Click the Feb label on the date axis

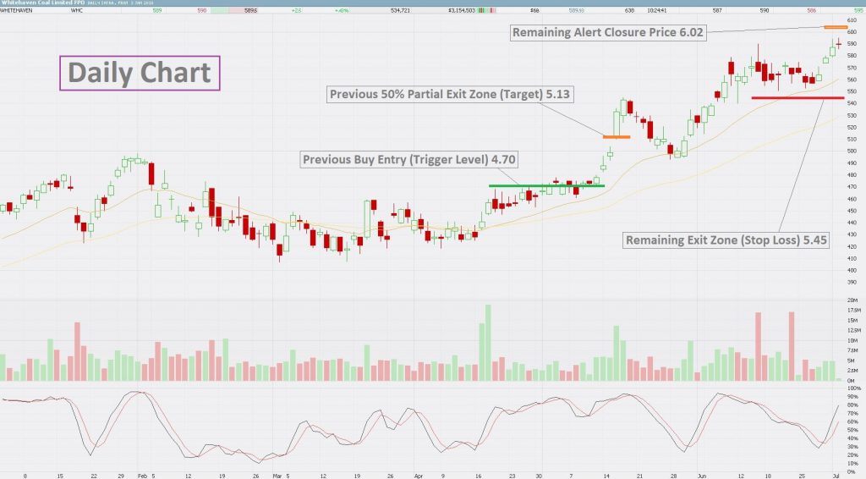pos(142,475)
